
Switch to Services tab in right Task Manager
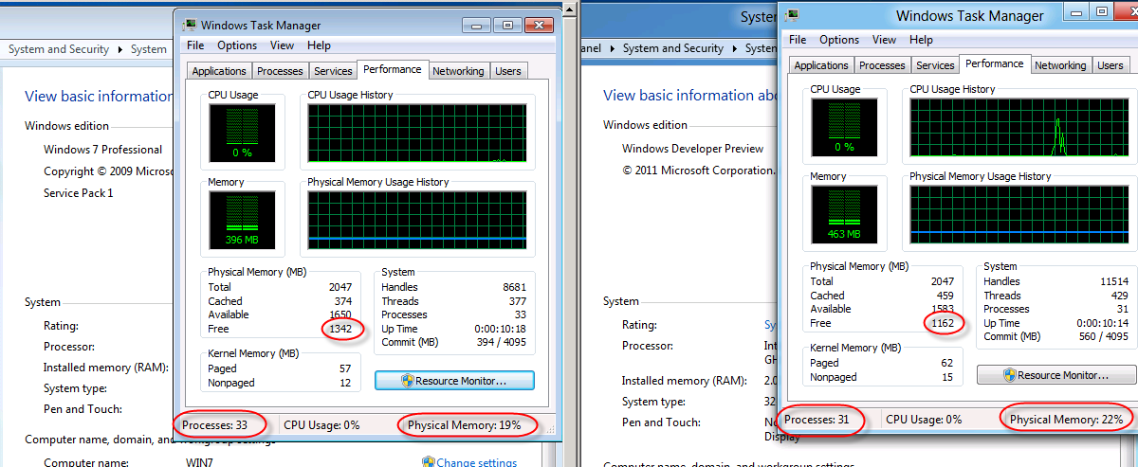(935, 65)
